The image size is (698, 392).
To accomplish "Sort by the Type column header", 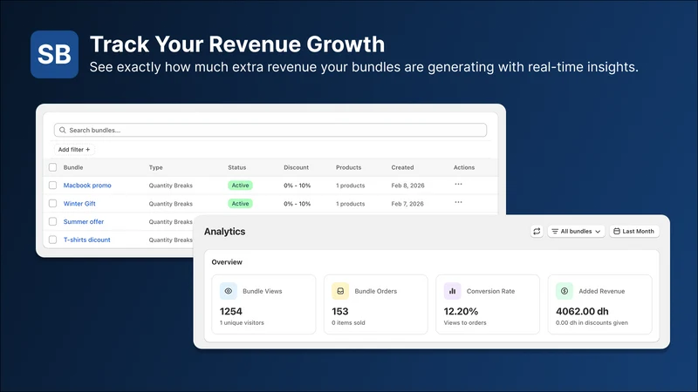I will [x=156, y=167].
